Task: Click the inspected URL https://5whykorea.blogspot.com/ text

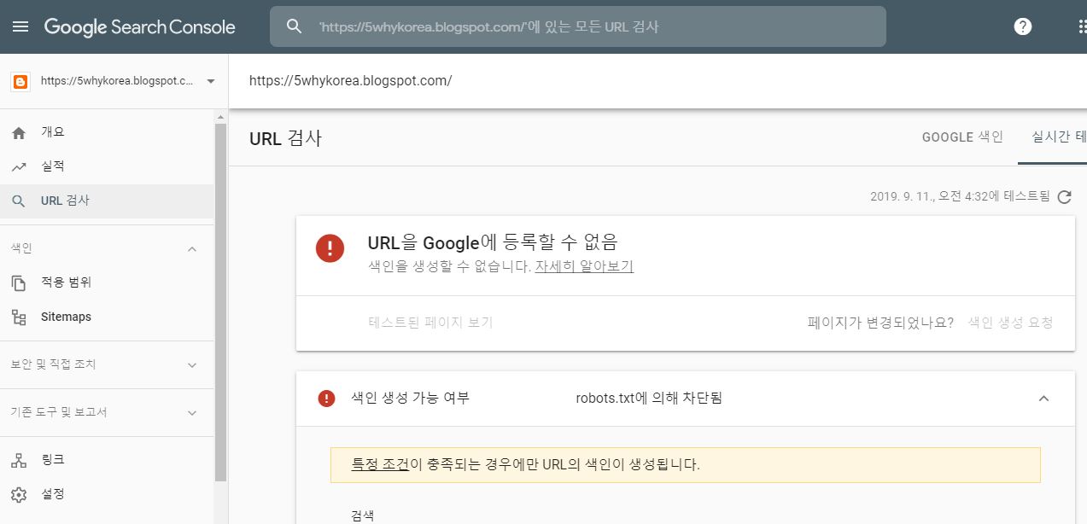Action: point(350,81)
